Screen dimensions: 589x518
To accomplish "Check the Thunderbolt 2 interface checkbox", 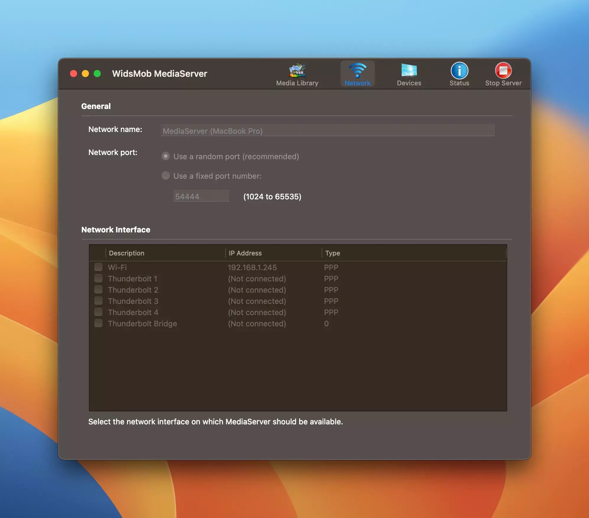I will point(98,290).
